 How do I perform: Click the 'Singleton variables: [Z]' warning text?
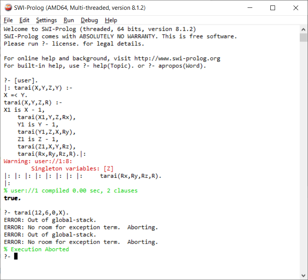72,169
